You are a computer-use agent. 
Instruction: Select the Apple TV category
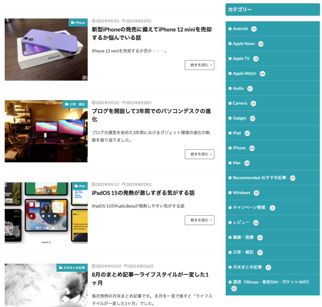tap(273, 59)
